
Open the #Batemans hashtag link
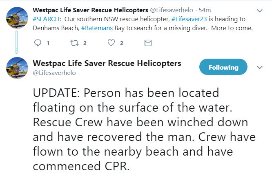[x=96, y=28]
